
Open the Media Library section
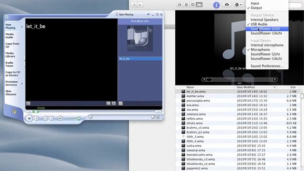click(x=10, y=55)
